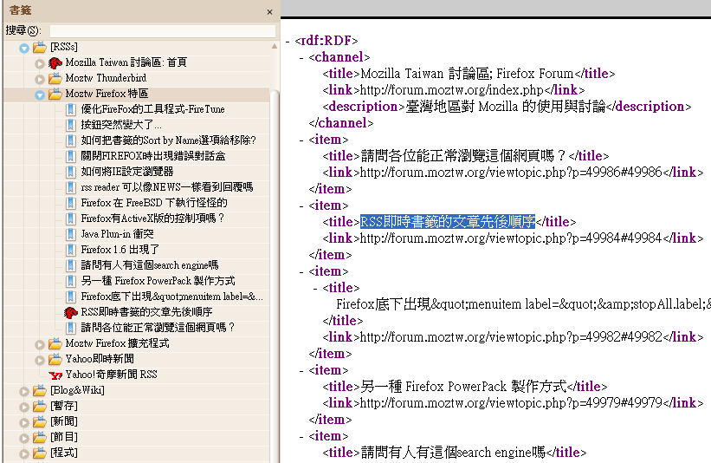The image size is (711, 463).
Task: Expand the [程式] bookmark folder
Action: [25, 453]
